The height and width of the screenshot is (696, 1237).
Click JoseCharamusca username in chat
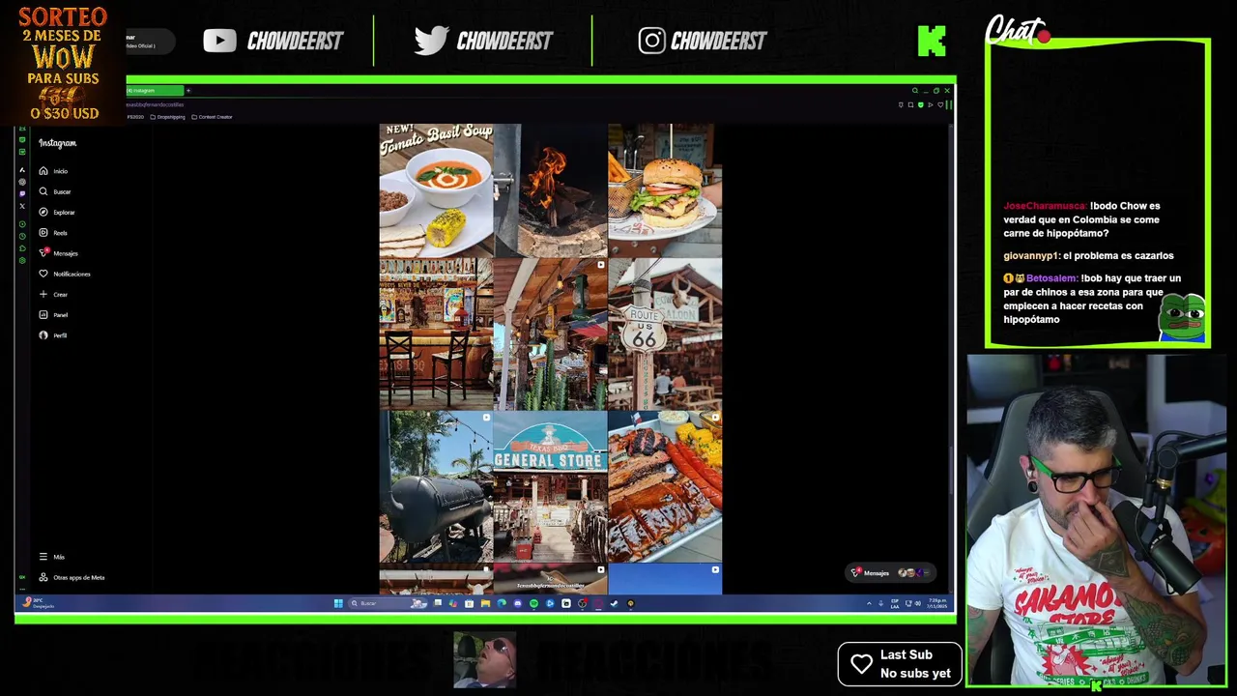coord(1045,206)
